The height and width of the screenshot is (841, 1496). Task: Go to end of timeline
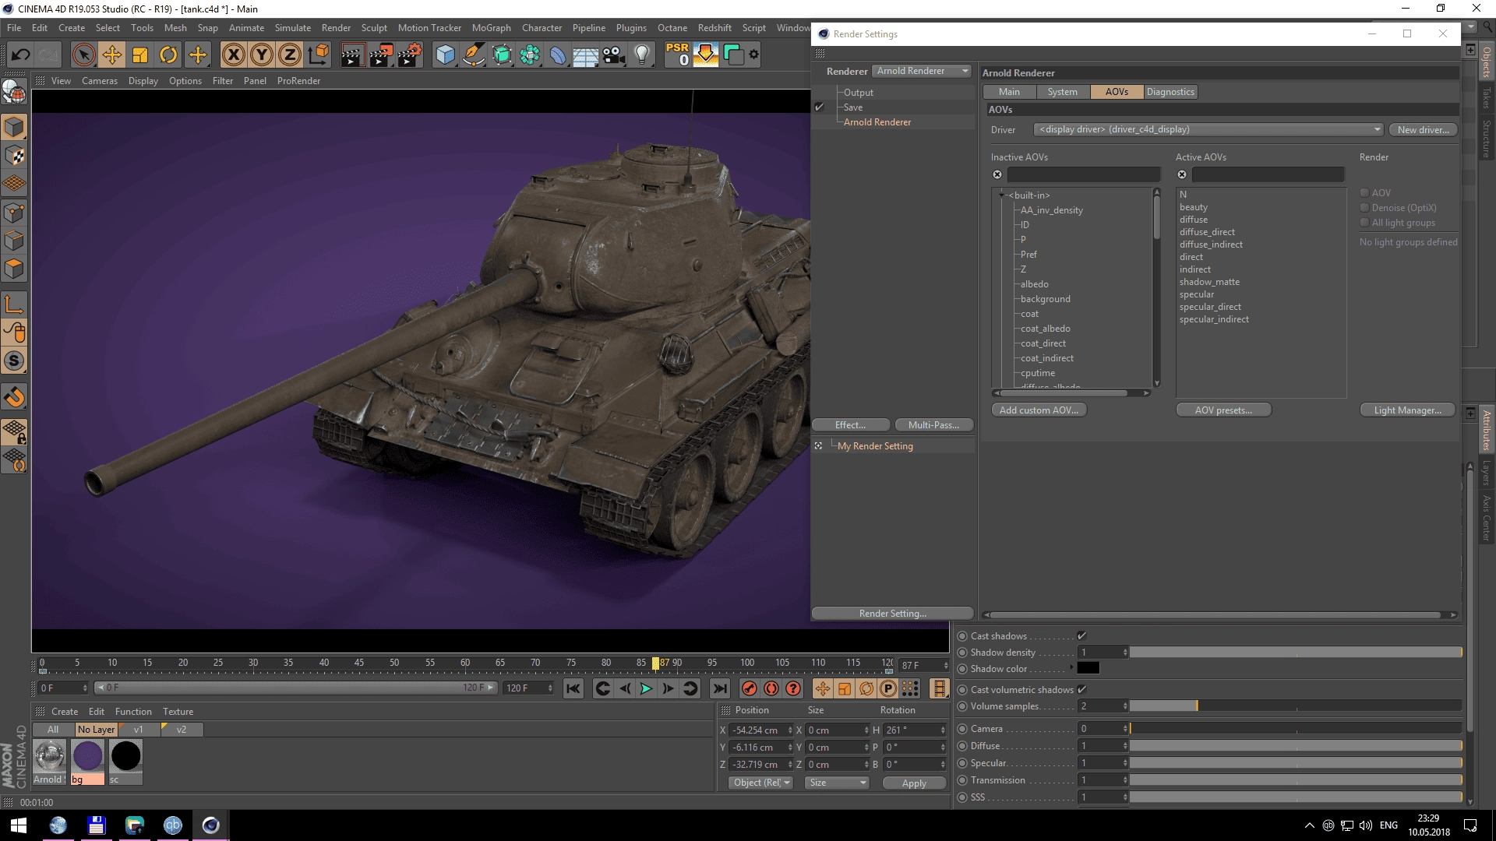pyautogui.click(x=720, y=688)
